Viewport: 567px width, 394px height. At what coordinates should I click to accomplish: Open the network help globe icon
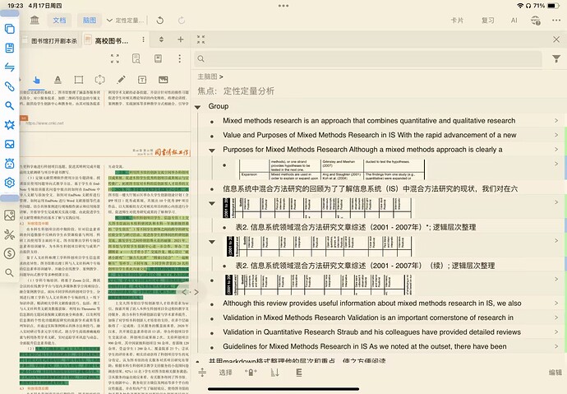(536, 21)
